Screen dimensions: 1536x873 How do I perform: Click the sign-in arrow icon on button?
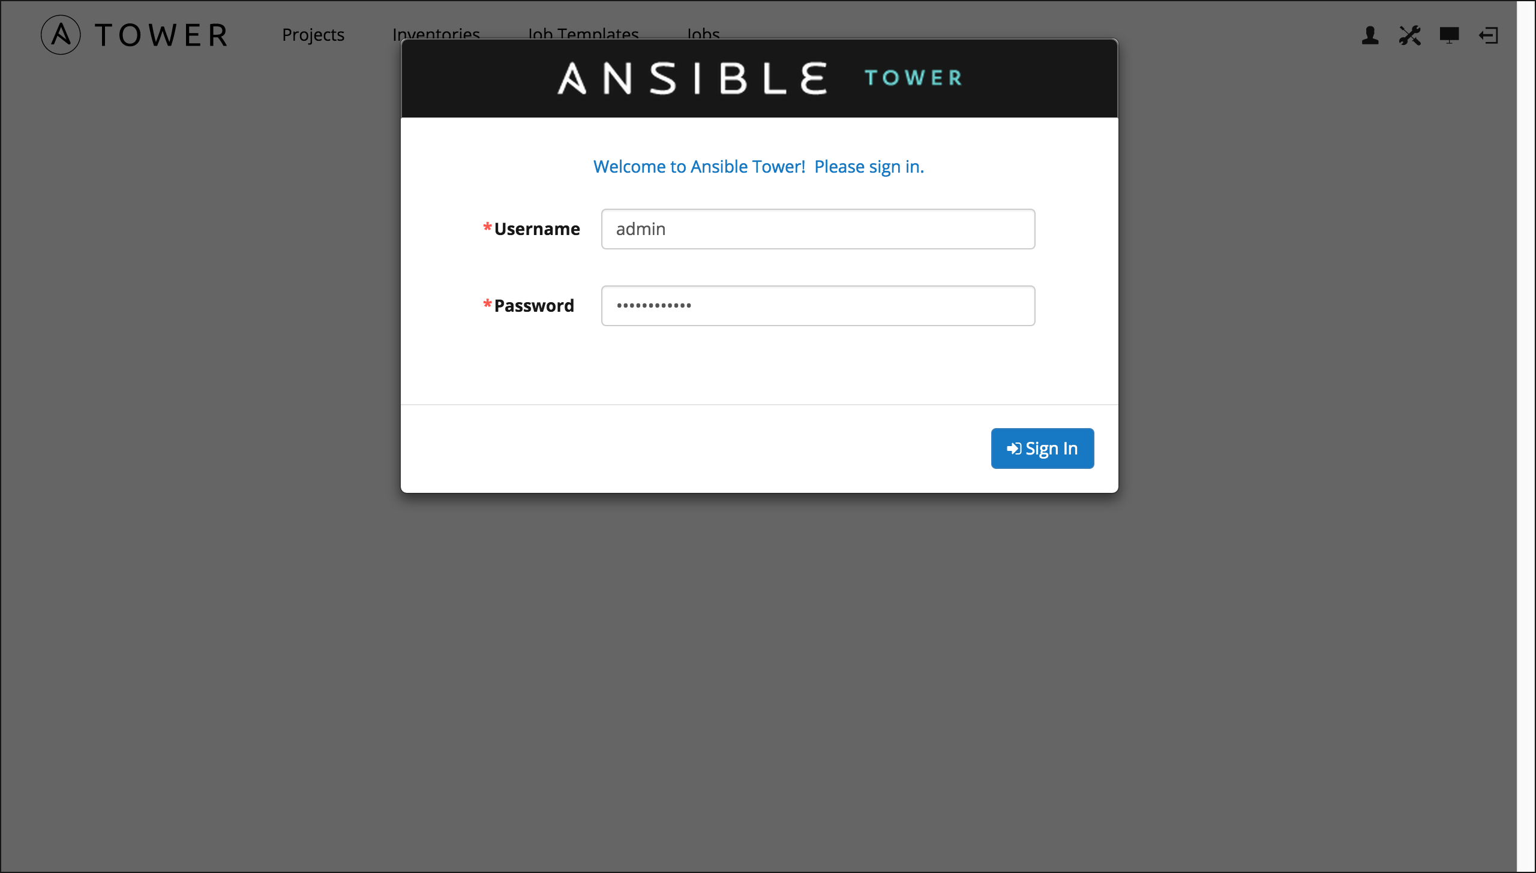[x=1010, y=448]
